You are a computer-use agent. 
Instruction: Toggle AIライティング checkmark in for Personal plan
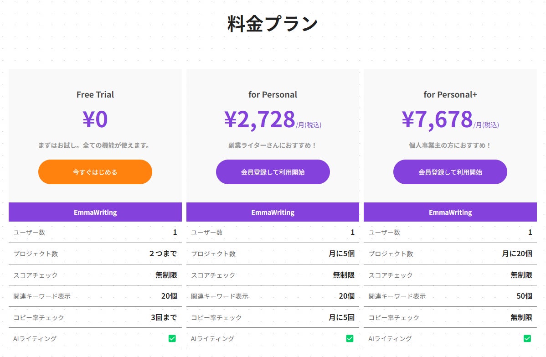point(350,338)
